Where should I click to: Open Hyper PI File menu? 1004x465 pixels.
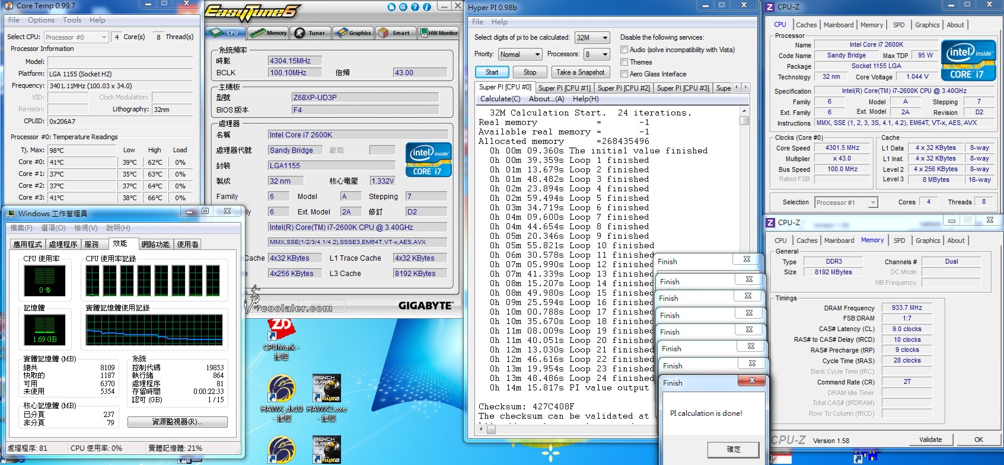coord(477,22)
